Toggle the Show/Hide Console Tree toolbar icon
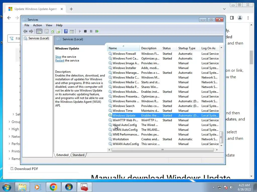This screenshot has width=257, height=192. pyautogui.click(x=39, y=31)
